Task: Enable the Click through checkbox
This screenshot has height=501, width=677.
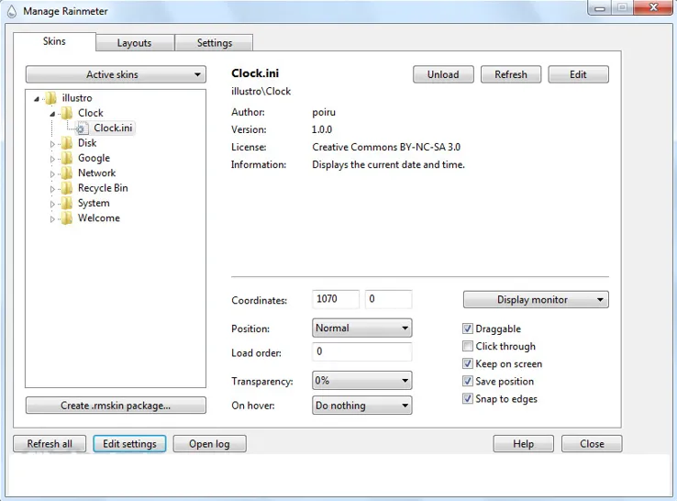Action: click(468, 346)
